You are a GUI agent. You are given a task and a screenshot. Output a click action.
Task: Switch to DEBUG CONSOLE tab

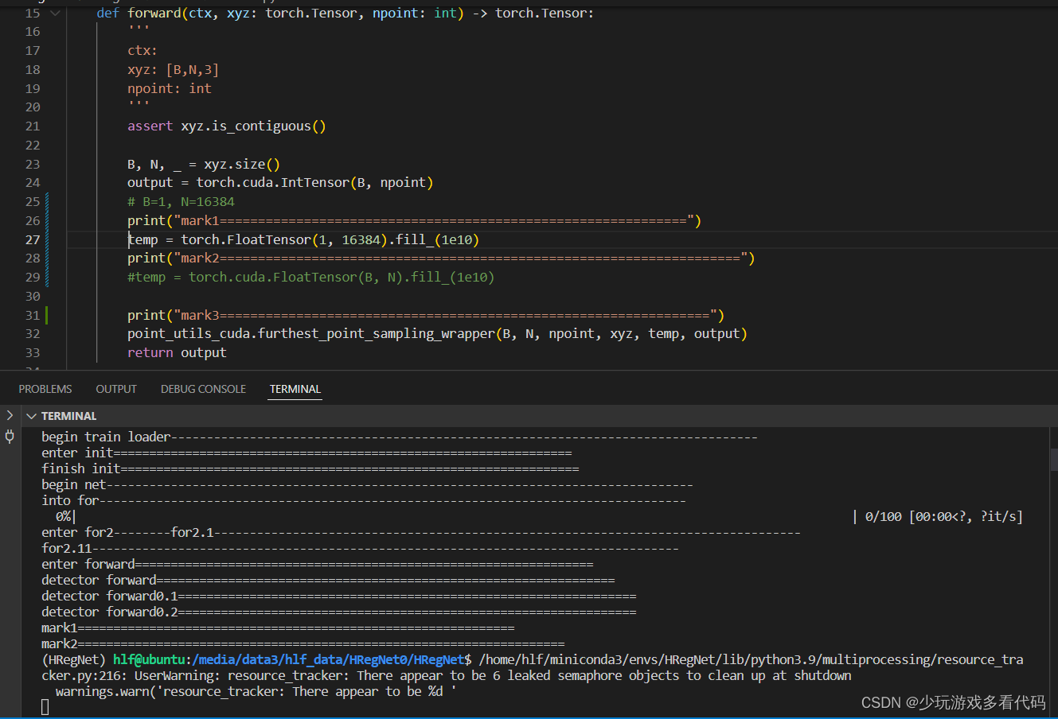point(203,389)
